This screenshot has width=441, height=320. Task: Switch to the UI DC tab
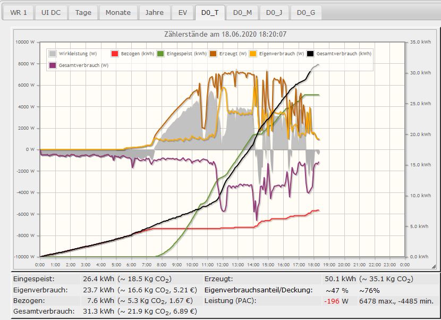(51, 13)
